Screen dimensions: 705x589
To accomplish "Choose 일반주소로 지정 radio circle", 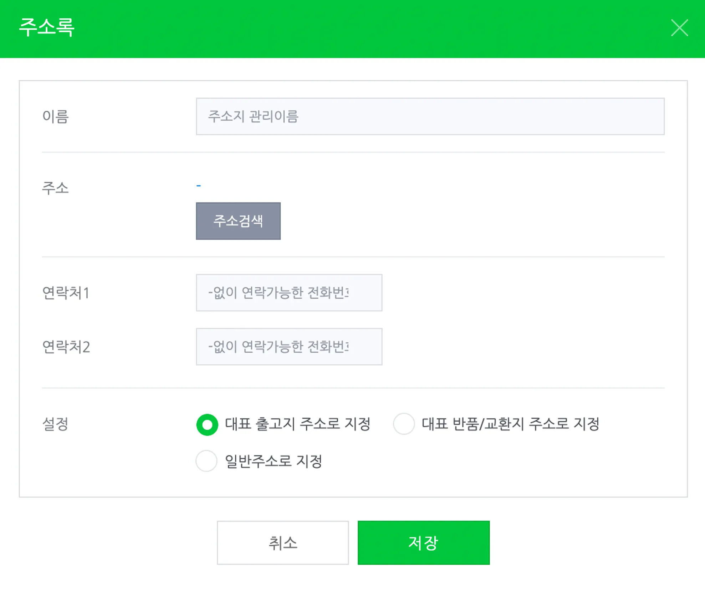I will click(x=206, y=461).
